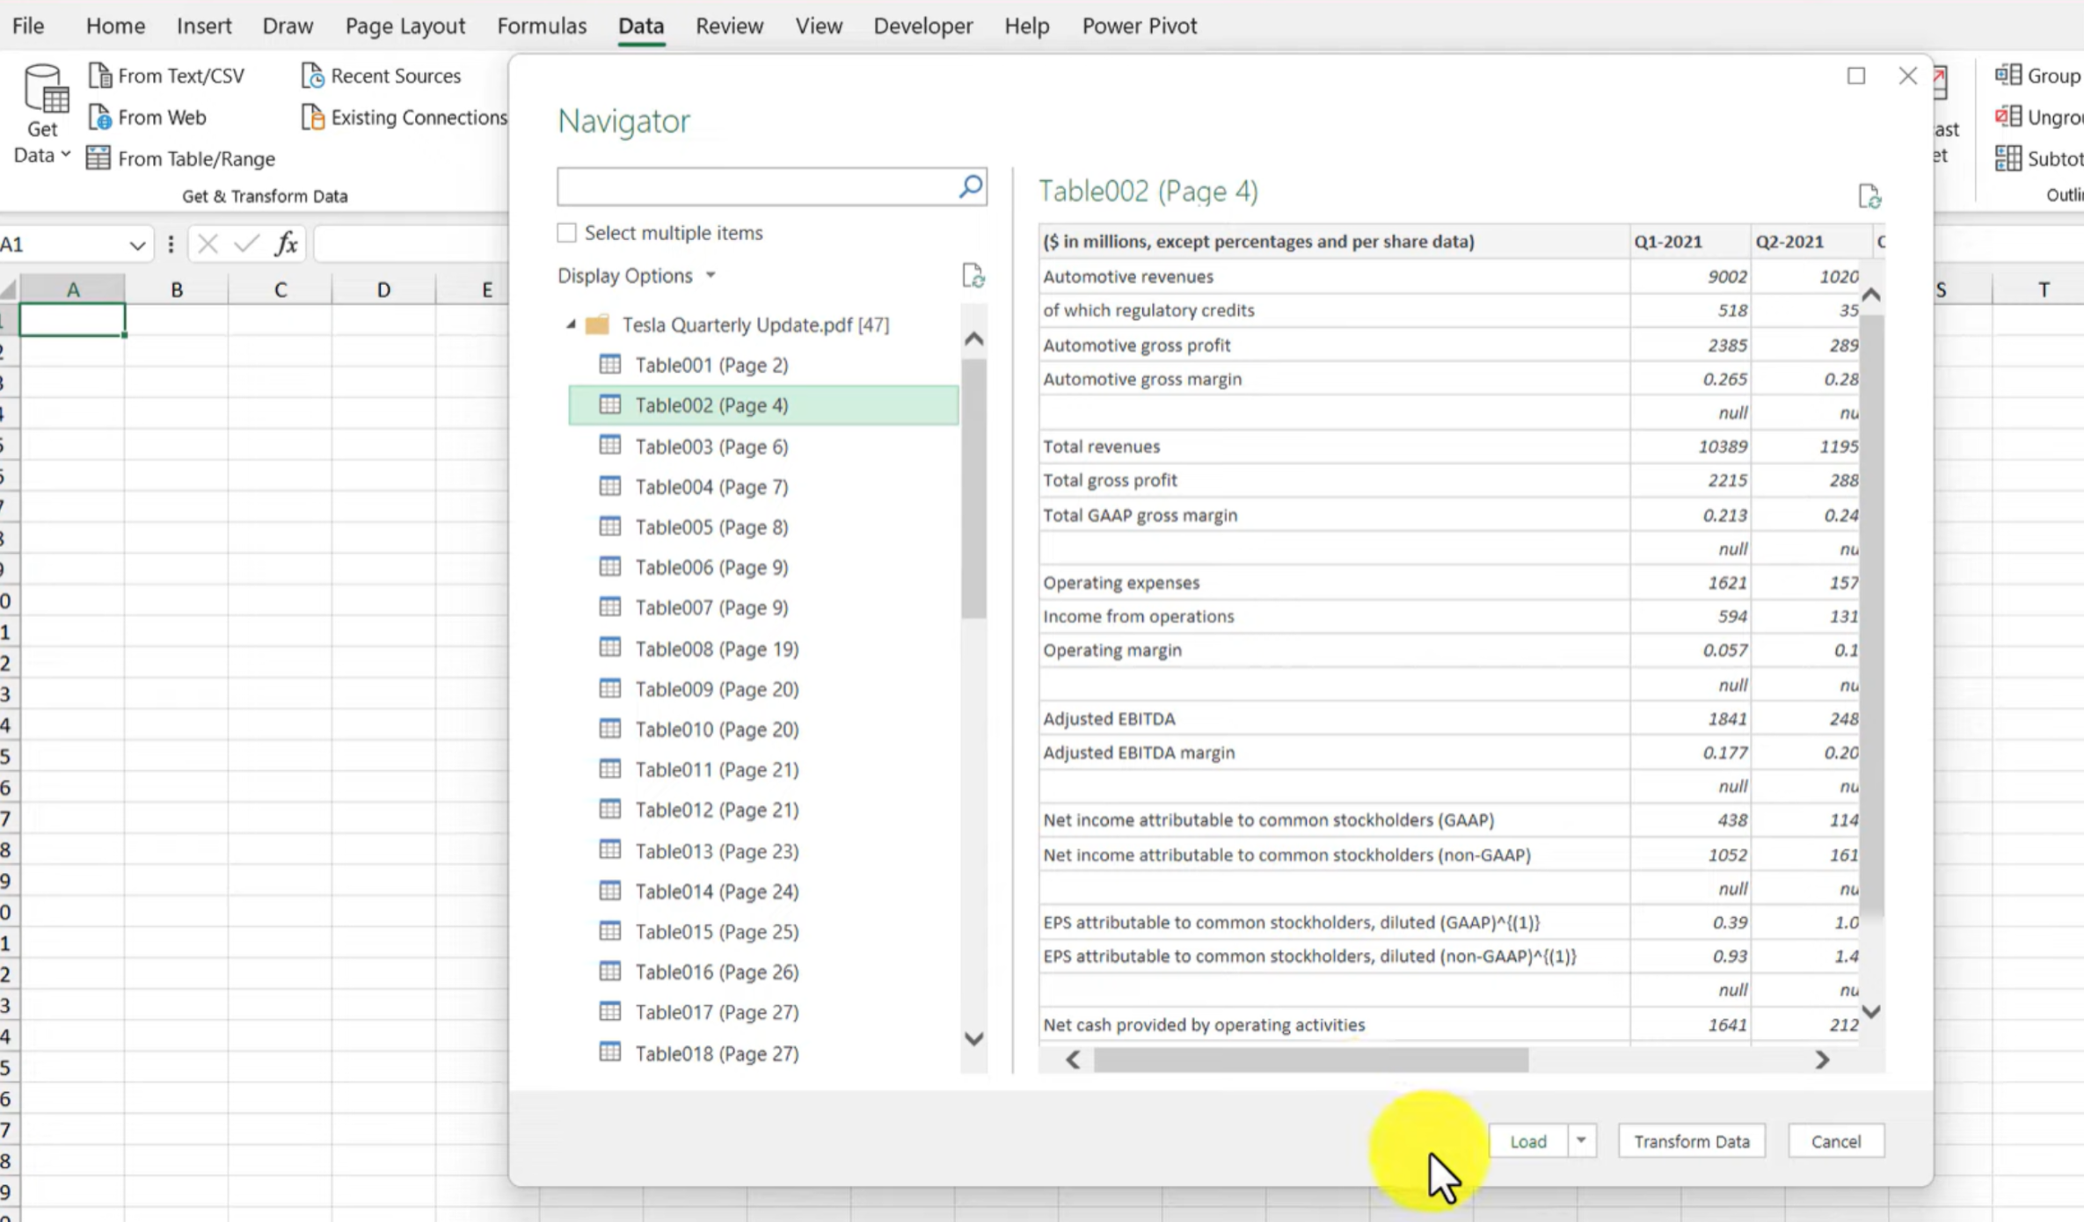Image resolution: width=2084 pixels, height=1222 pixels.
Task: Open the formula bar options handle
Action: point(171,244)
